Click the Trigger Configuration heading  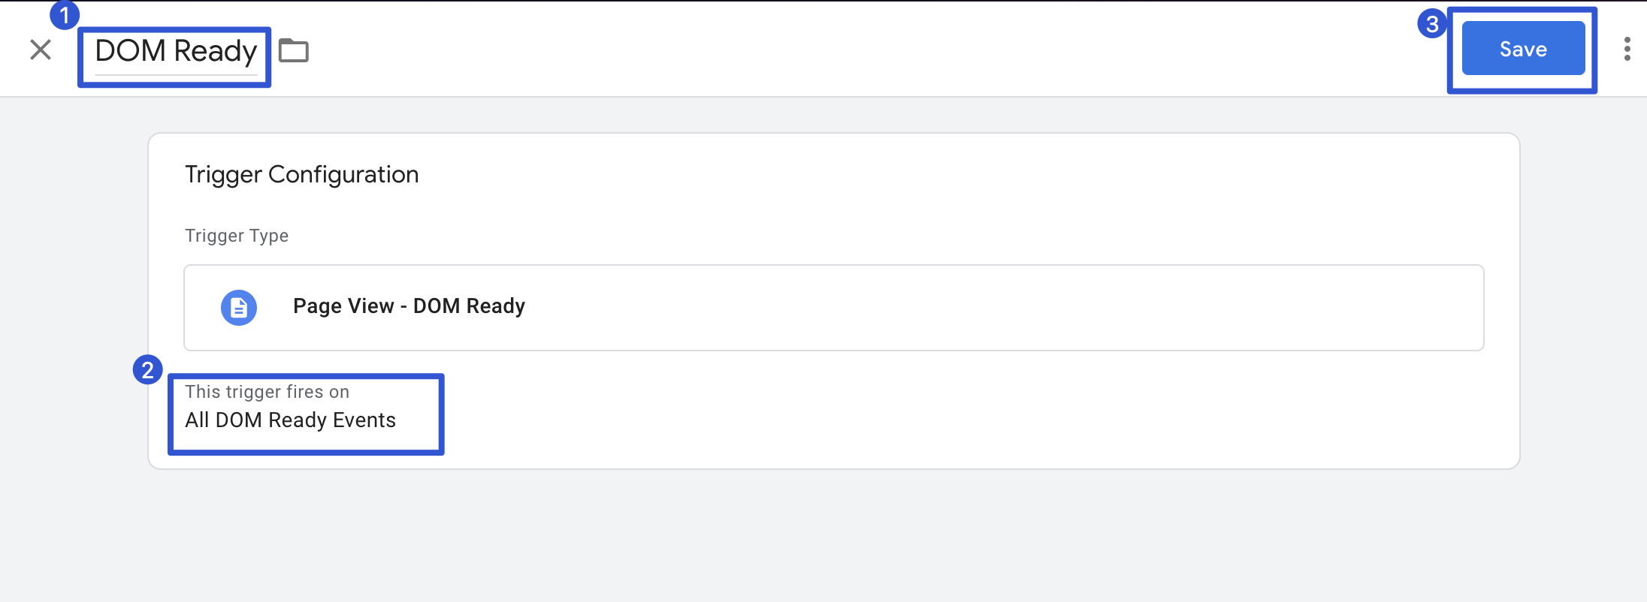[301, 175]
